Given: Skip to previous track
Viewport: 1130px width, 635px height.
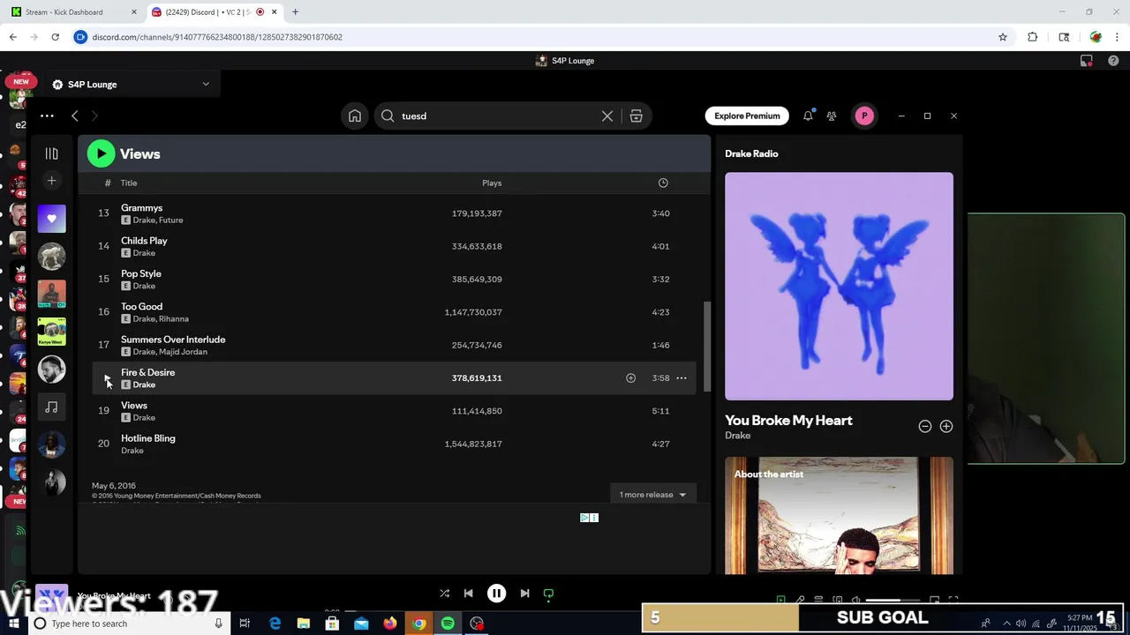Looking at the screenshot, I should (x=468, y=594).
